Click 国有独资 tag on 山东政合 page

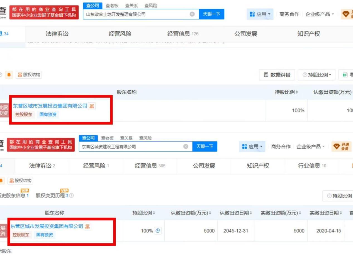pyautogui.click(x=48, y=114)
